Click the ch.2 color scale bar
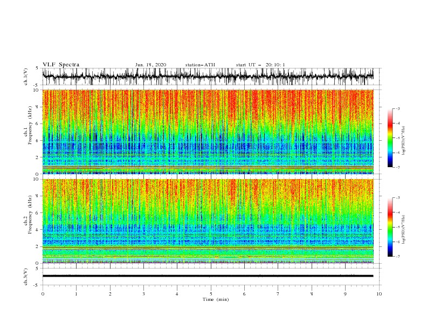 pos(390,227)
